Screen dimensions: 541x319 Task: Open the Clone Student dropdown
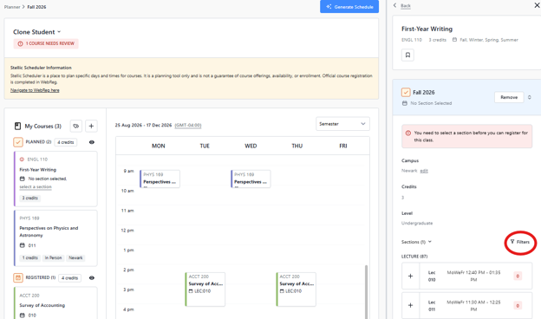click(37, 32)
